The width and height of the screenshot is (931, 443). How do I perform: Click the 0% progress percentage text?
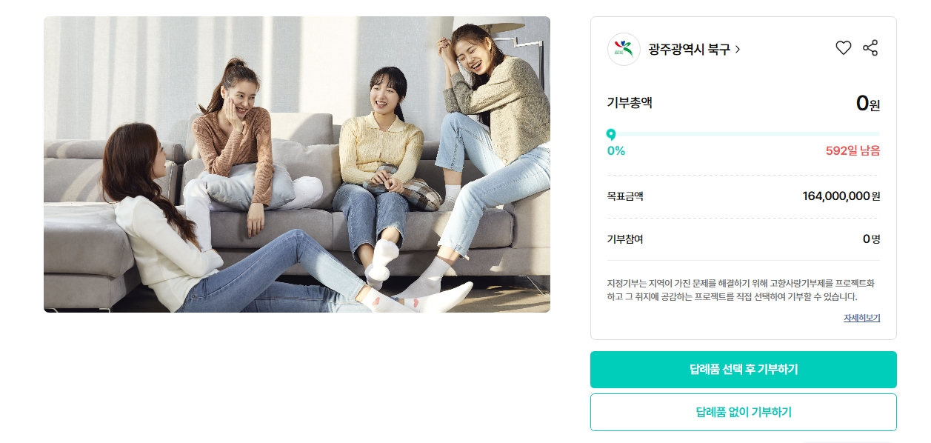[x=616, y=151]
